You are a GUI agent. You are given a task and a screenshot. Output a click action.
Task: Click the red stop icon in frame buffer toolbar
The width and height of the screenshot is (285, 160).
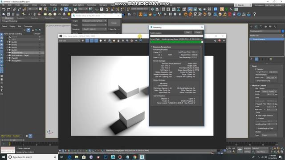220,40
